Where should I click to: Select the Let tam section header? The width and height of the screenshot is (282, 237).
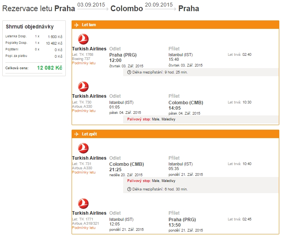click(175, 25)
